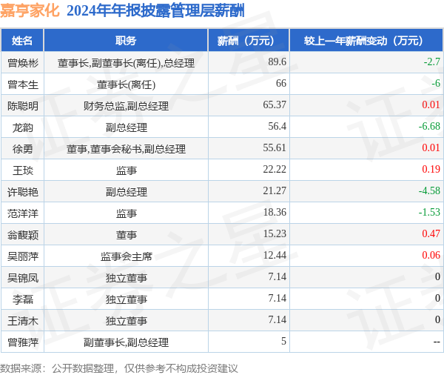Click 翁馥颖's 董事 position cell
This screenshot has height=375, width=444.
point(126,235)
